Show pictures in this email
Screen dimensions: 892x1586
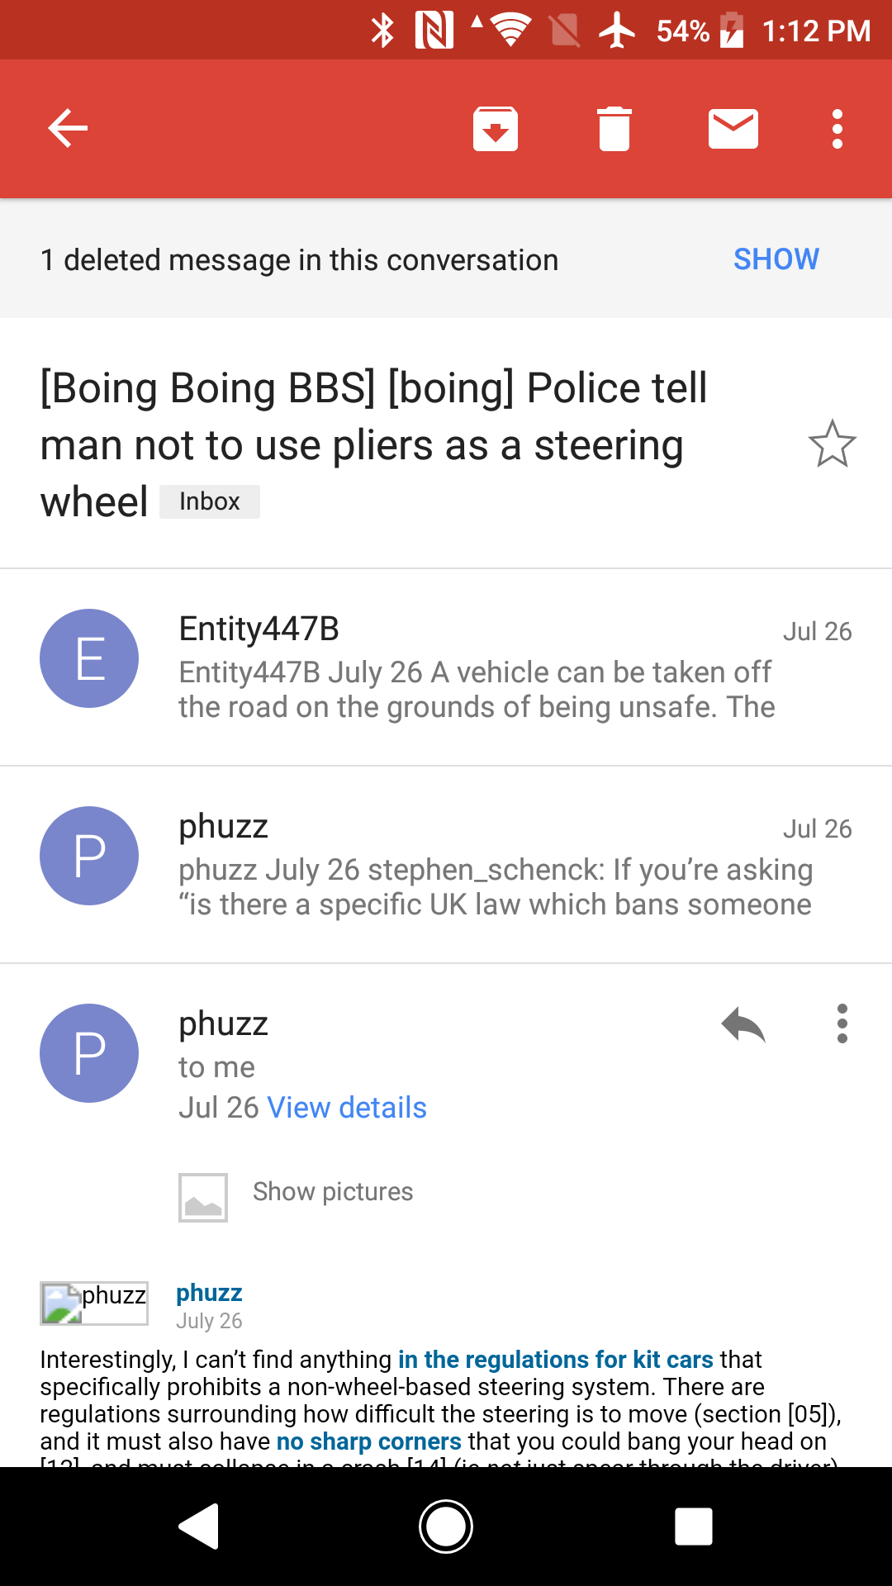coord(332,1192)
